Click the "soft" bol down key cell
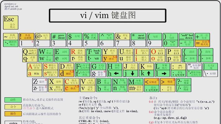221x124 pixels. [186, 37]
